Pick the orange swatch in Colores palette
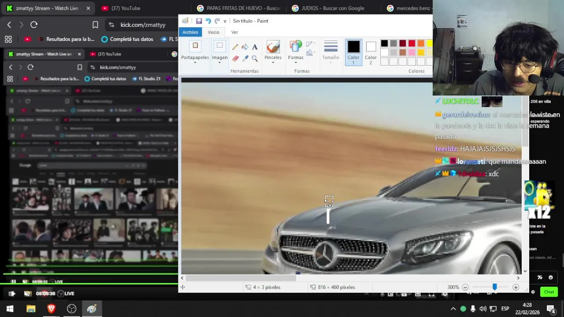Screen dimensions: 564x317 click(421, 43)
